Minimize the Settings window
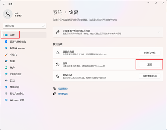The height and width of the screenshot is (130, 167). coord(148,3)
